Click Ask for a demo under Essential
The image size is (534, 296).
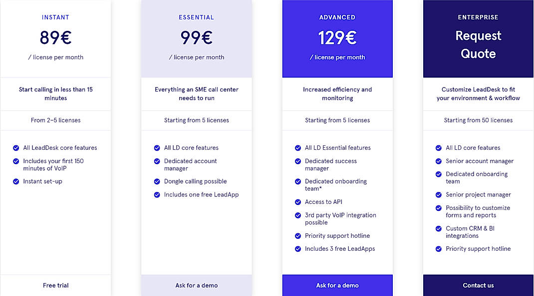point(196,286)
